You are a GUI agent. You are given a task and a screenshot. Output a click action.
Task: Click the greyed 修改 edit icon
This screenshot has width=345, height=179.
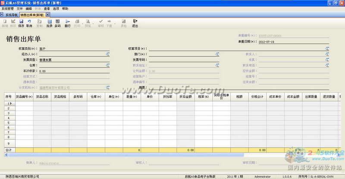point(13,22)
